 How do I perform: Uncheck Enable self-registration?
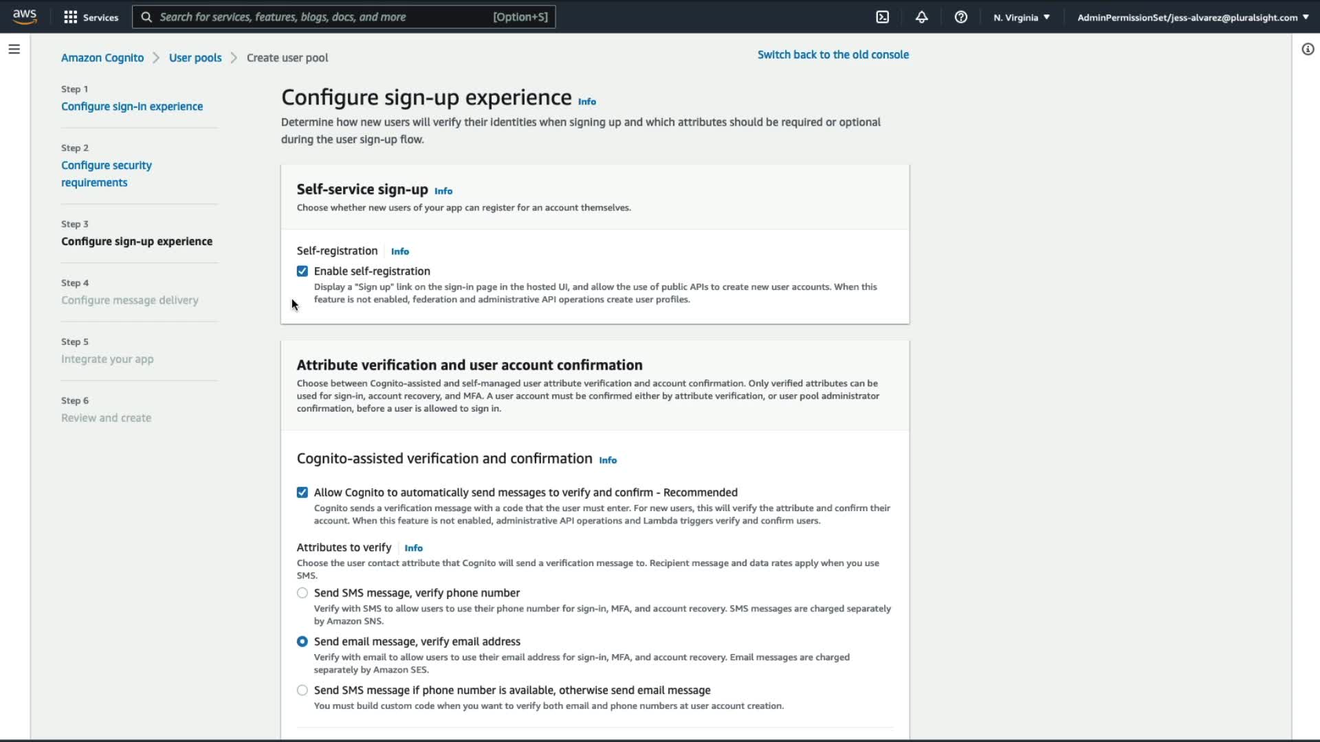click(302, 271)
